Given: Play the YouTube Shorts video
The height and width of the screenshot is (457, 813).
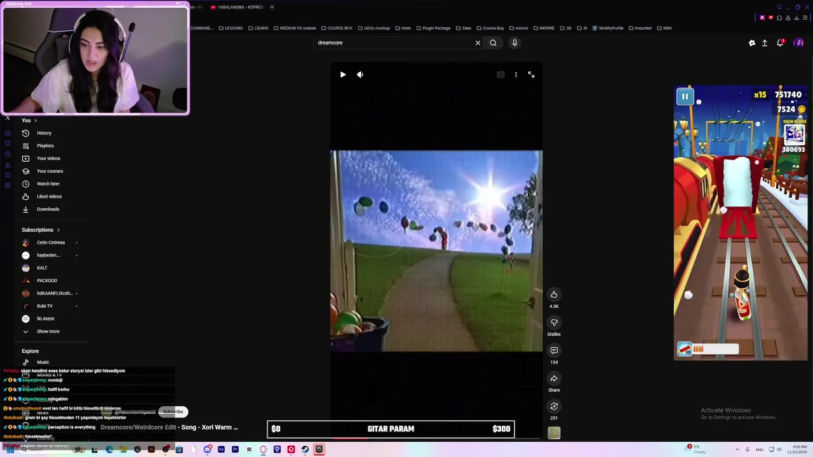Looking at the screenshot, I should click(x=343, y=75).
